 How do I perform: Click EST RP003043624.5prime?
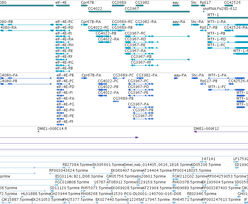pos(68,171)
